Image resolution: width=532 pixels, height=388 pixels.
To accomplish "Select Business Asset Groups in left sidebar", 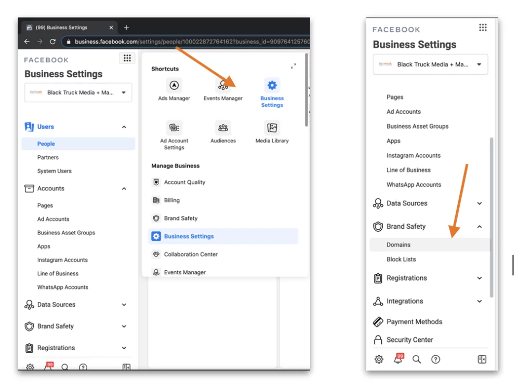I will click(x=66, y=233).
